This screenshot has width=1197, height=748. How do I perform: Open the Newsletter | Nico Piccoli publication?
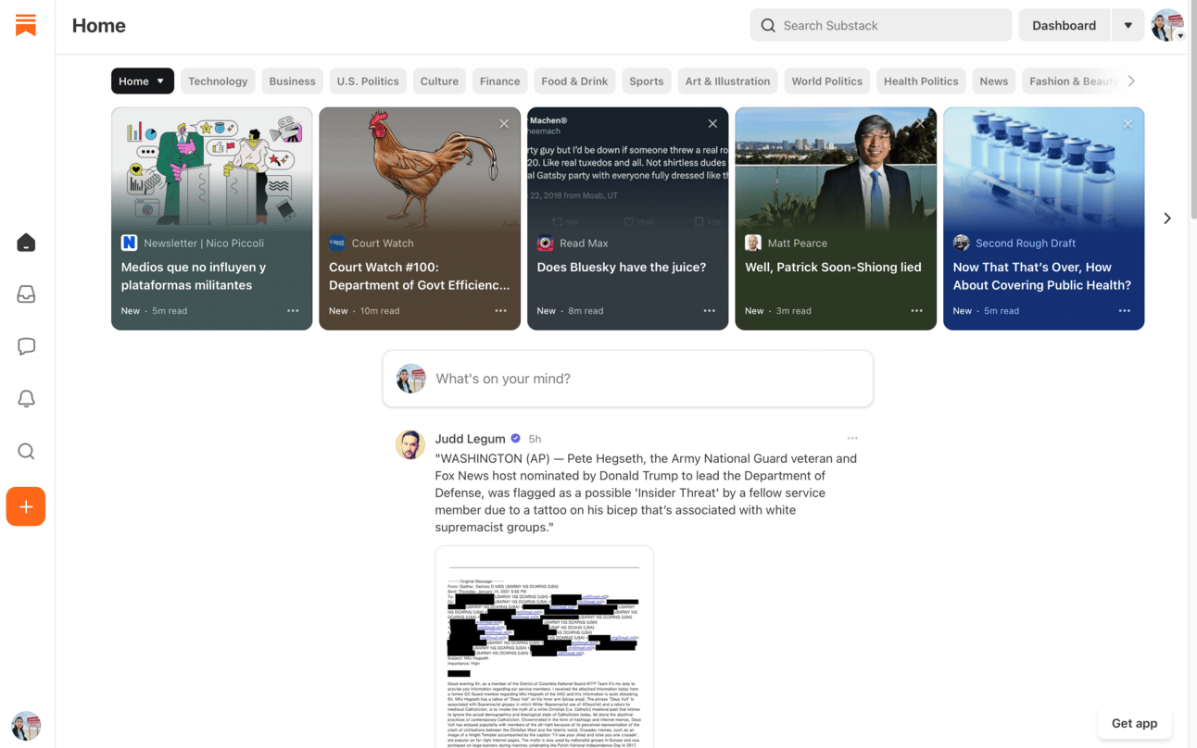coord(204,243)
